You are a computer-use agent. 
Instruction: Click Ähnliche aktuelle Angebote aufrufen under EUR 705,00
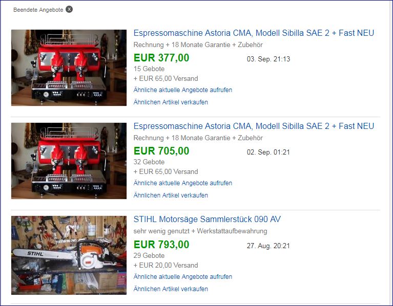[183, 183]
